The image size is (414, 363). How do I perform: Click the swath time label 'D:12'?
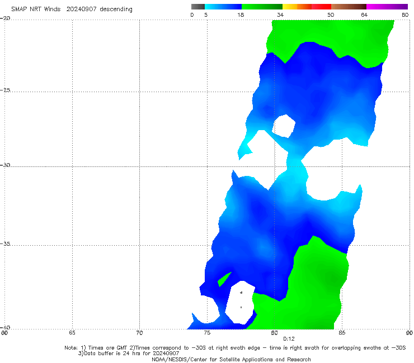coord(289,339)
